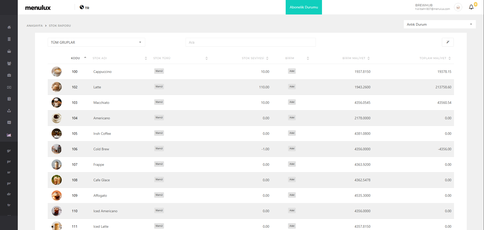Expand the TÜM GRUPLAR dropdown
The height and width of the screenshot is (230, 484).
(96, 42)
